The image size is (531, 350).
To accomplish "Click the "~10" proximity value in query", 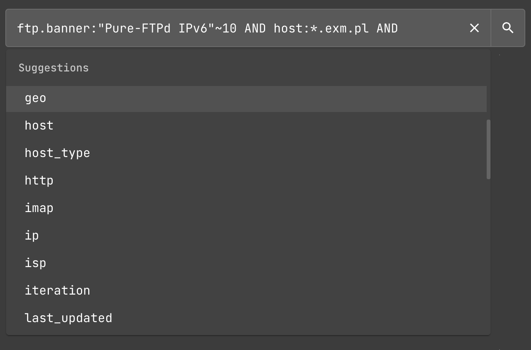I will [x=226, y=28].
